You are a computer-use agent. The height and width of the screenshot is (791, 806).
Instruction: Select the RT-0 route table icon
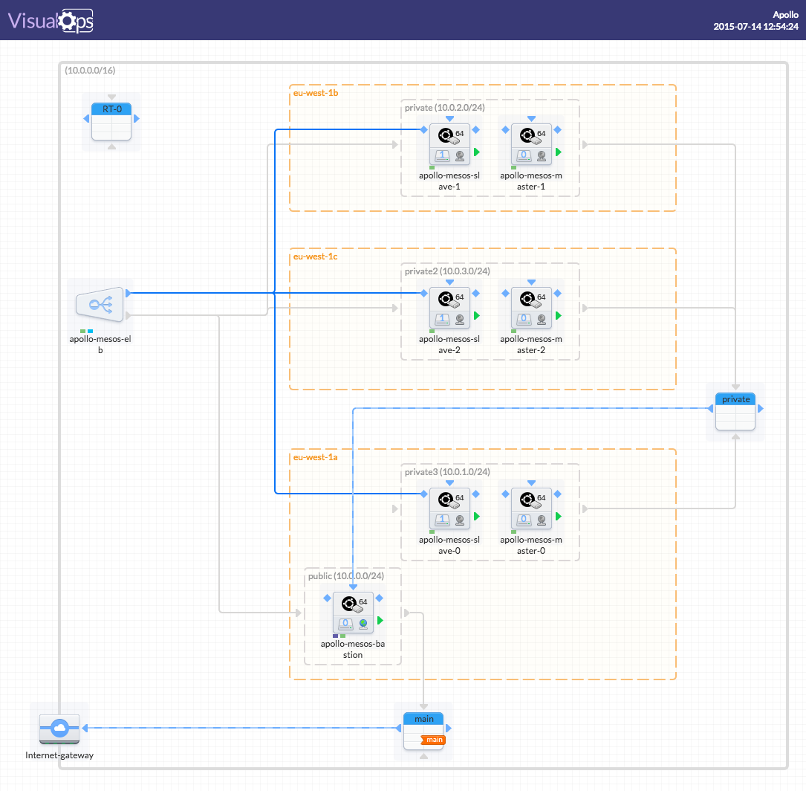coord(111,121)
